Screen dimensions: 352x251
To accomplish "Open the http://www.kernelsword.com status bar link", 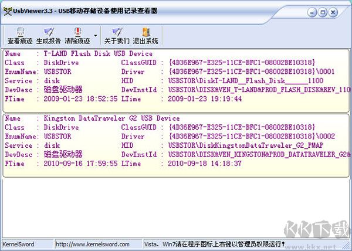I will (x=93, y=244).
